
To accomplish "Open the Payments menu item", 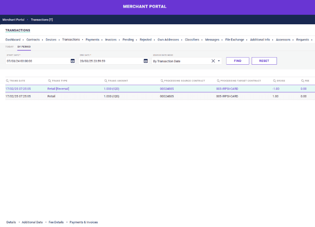I will 92,39.
